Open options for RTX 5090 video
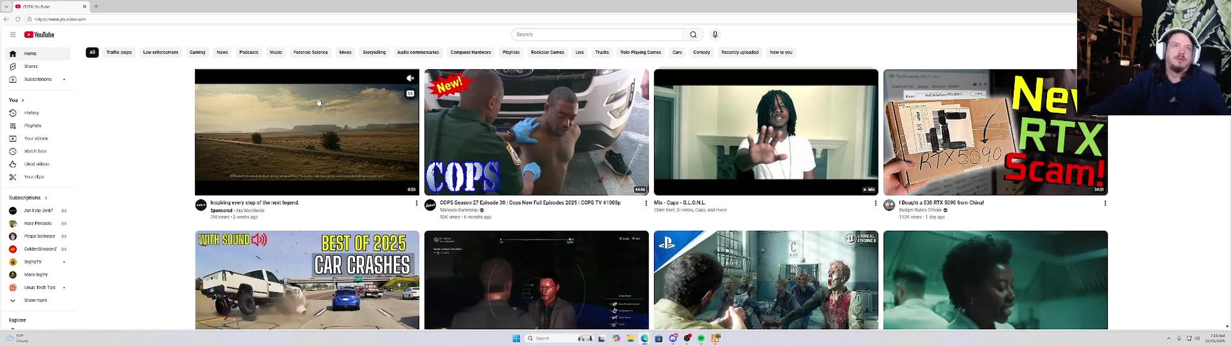 point(1105,203)
